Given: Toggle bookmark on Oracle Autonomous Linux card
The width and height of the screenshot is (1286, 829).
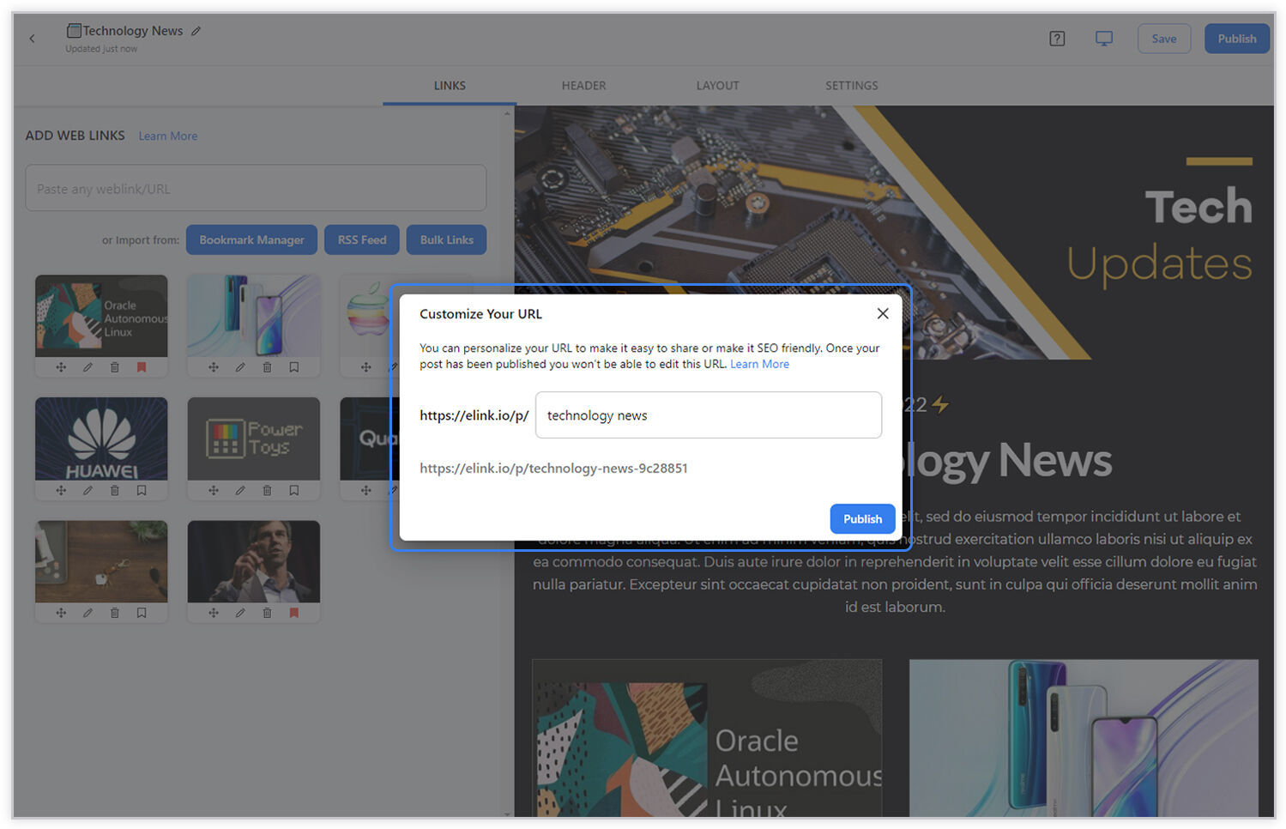Looking at the screenshot, I should coord(142,367).
